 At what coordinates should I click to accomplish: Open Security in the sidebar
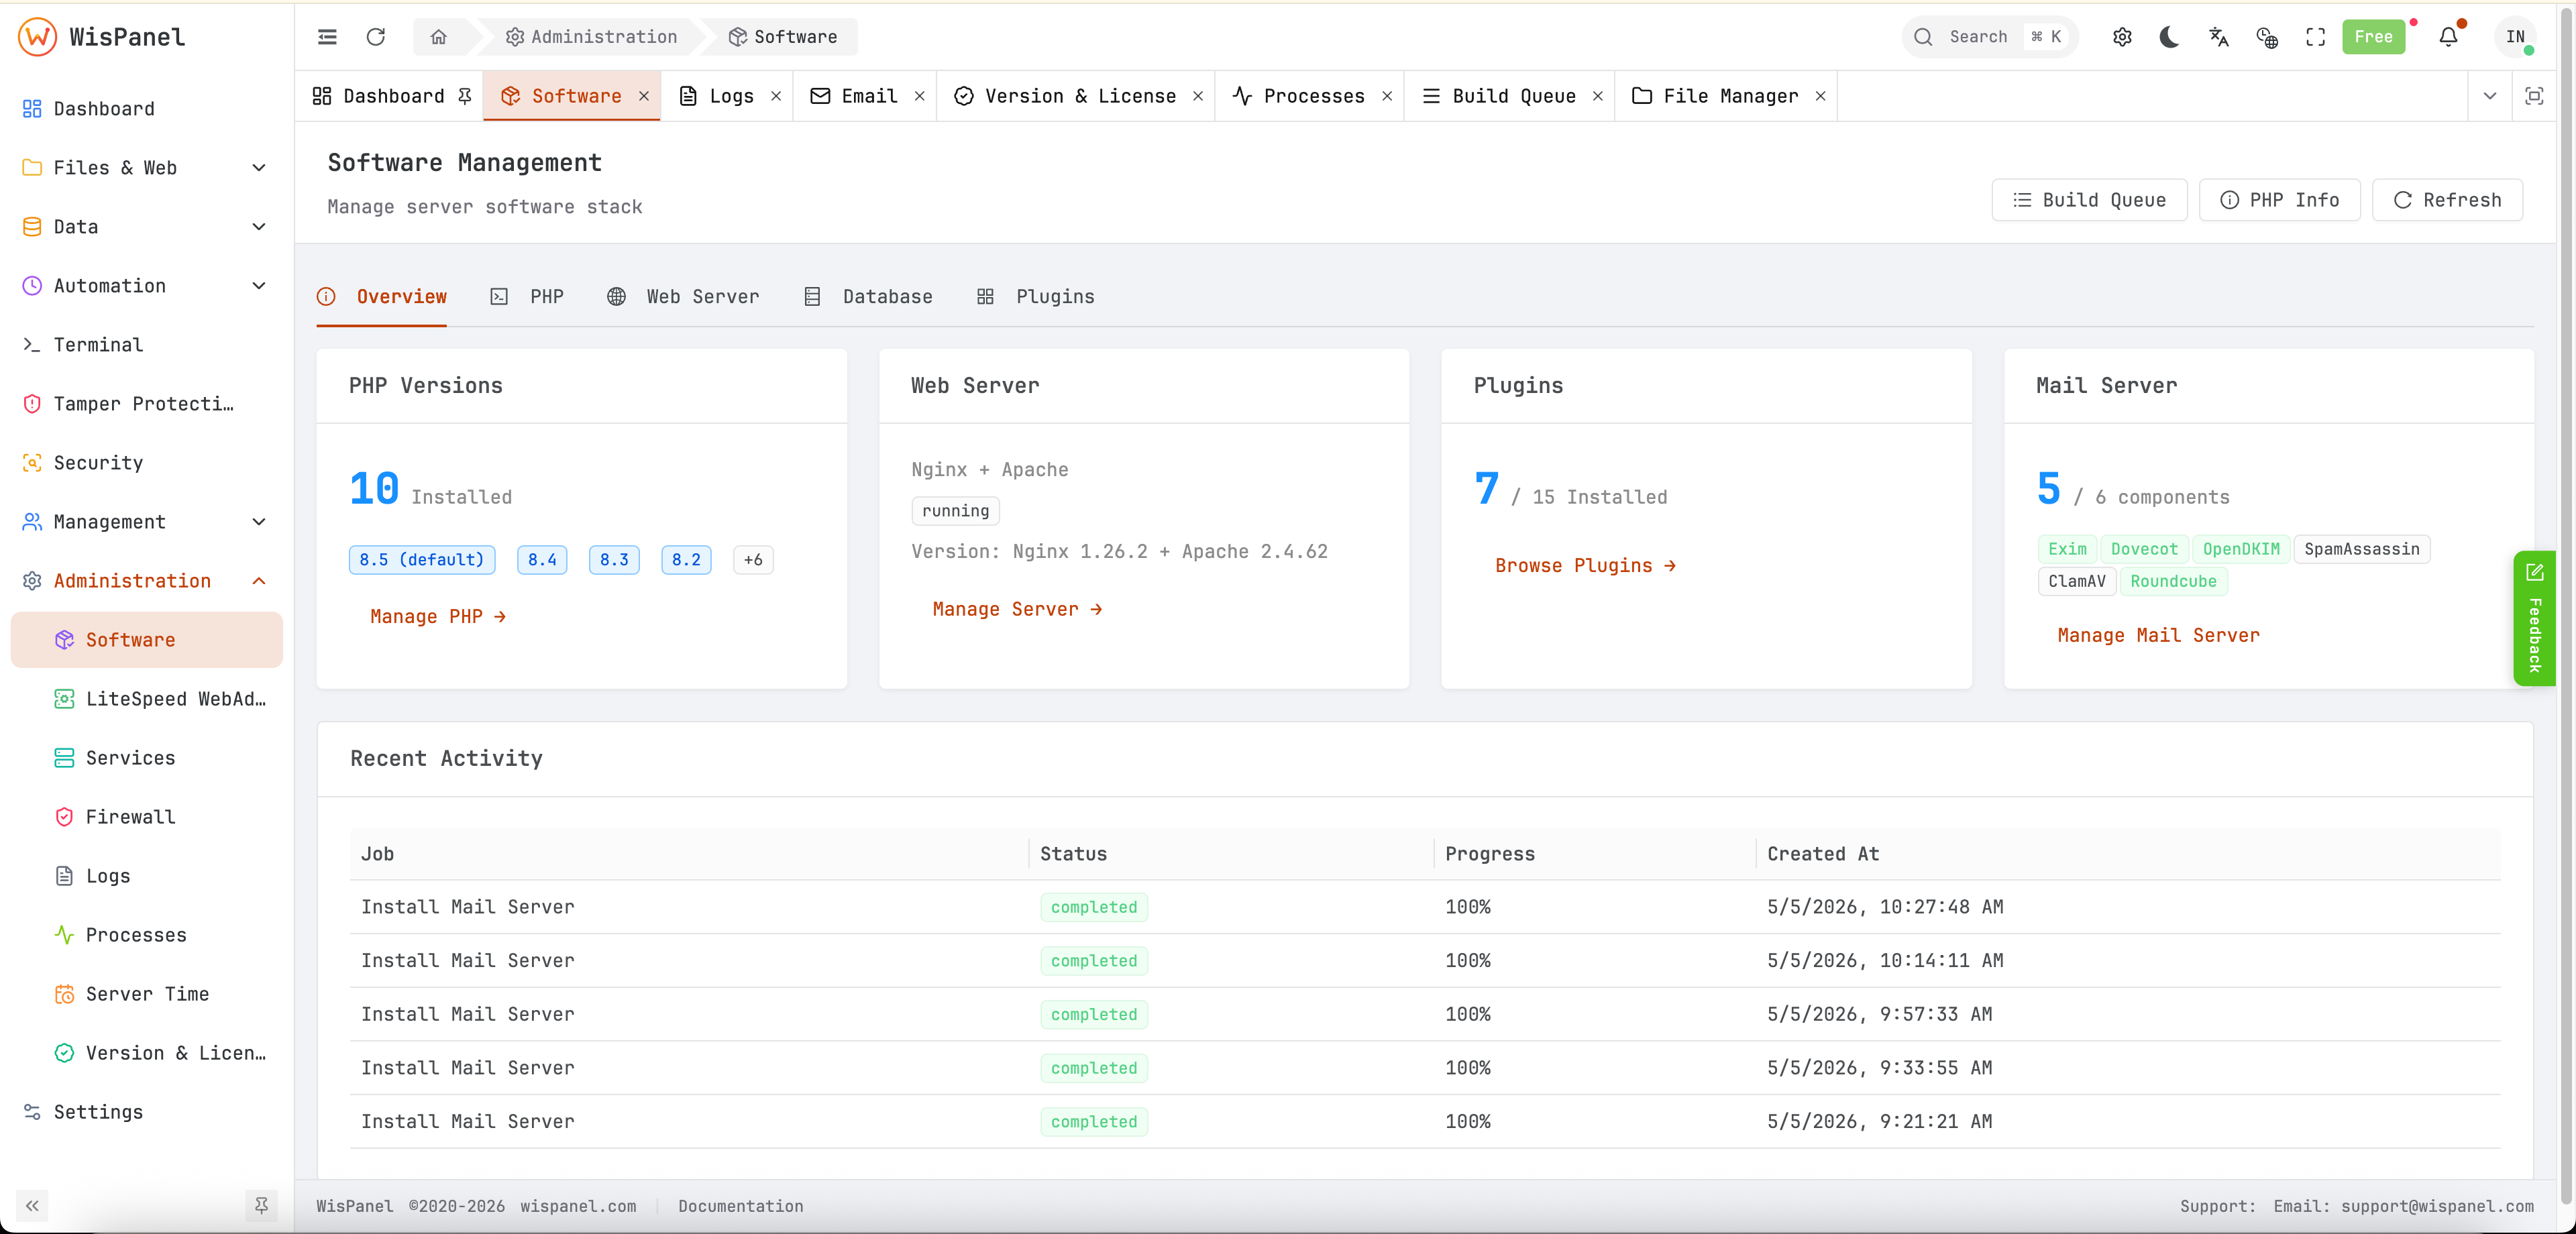(146, 463)
